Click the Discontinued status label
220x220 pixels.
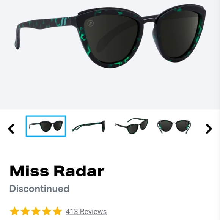(x=39, y=189)
